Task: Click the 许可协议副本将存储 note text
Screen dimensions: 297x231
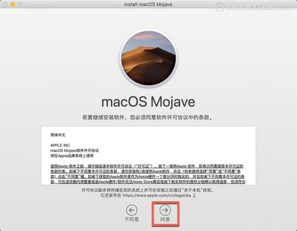Action: (x=148, y=190)
